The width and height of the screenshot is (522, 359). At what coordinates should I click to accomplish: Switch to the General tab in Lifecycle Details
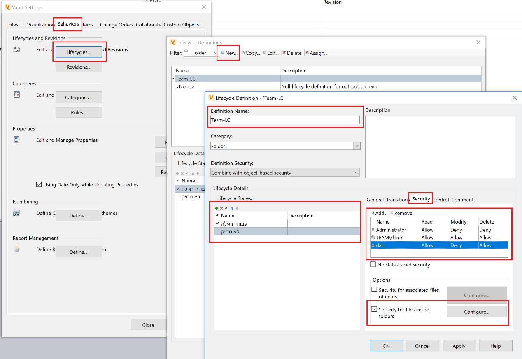pyautogui.click(x=375, y=200)
